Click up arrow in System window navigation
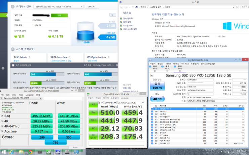Viewport: 249px width, 155px height. point(133,7)
